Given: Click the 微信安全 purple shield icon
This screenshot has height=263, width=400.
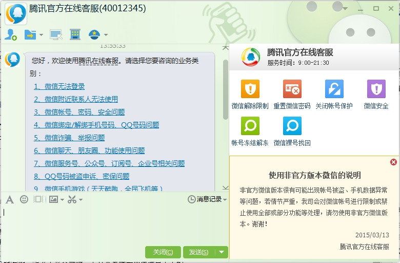Looking at the screenshot, I should pyautogui.click(x=376, y=89).
